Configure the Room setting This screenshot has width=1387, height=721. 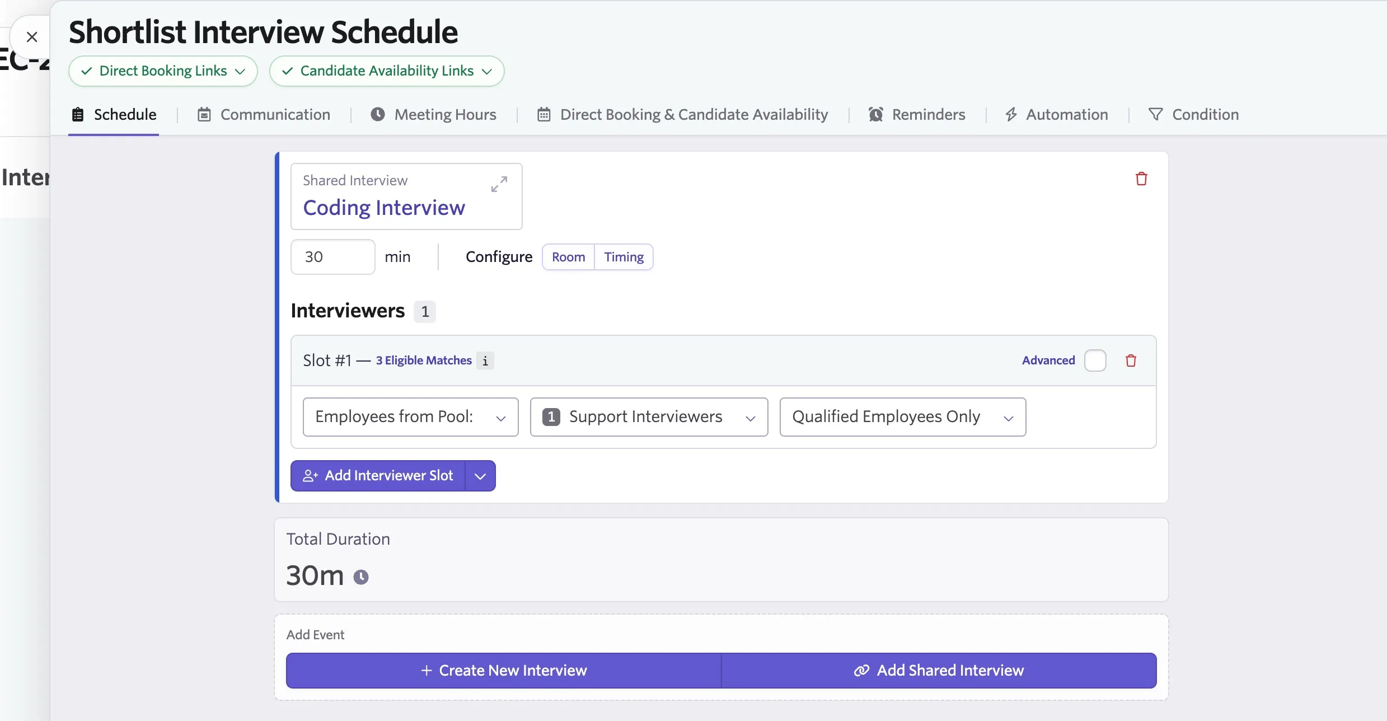[568, 257]
